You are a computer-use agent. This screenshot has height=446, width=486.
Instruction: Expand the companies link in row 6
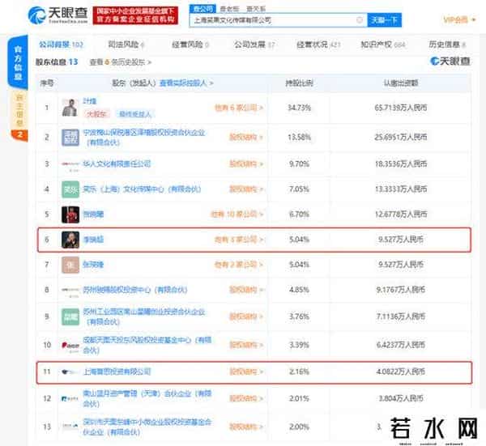239,240
